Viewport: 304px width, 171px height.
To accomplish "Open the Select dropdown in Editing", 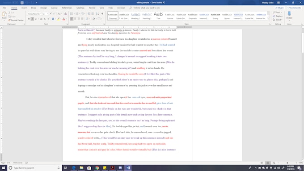I will pyautogui.click(x=278, y=20).
